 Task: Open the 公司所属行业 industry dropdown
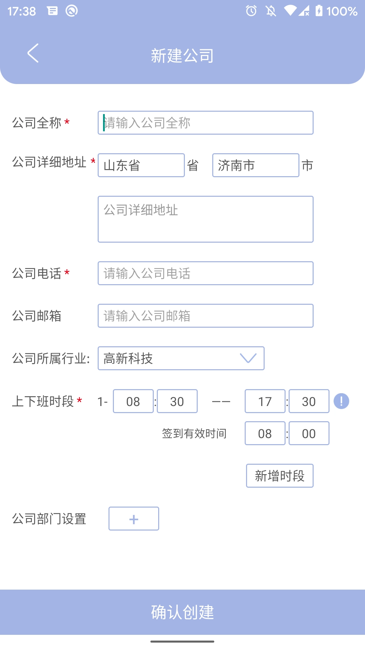coord(181,358)
